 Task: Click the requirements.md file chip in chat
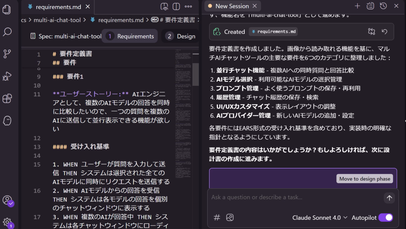pyautogui.click(x=273, y=31)
